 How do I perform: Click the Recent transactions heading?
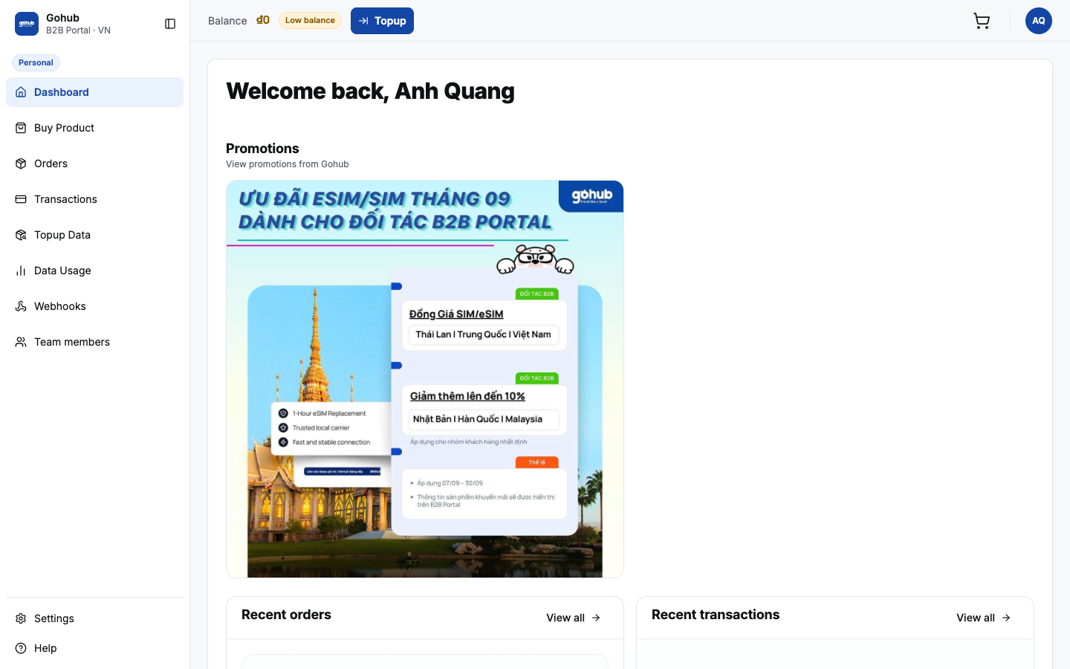(x=716, y=615)
